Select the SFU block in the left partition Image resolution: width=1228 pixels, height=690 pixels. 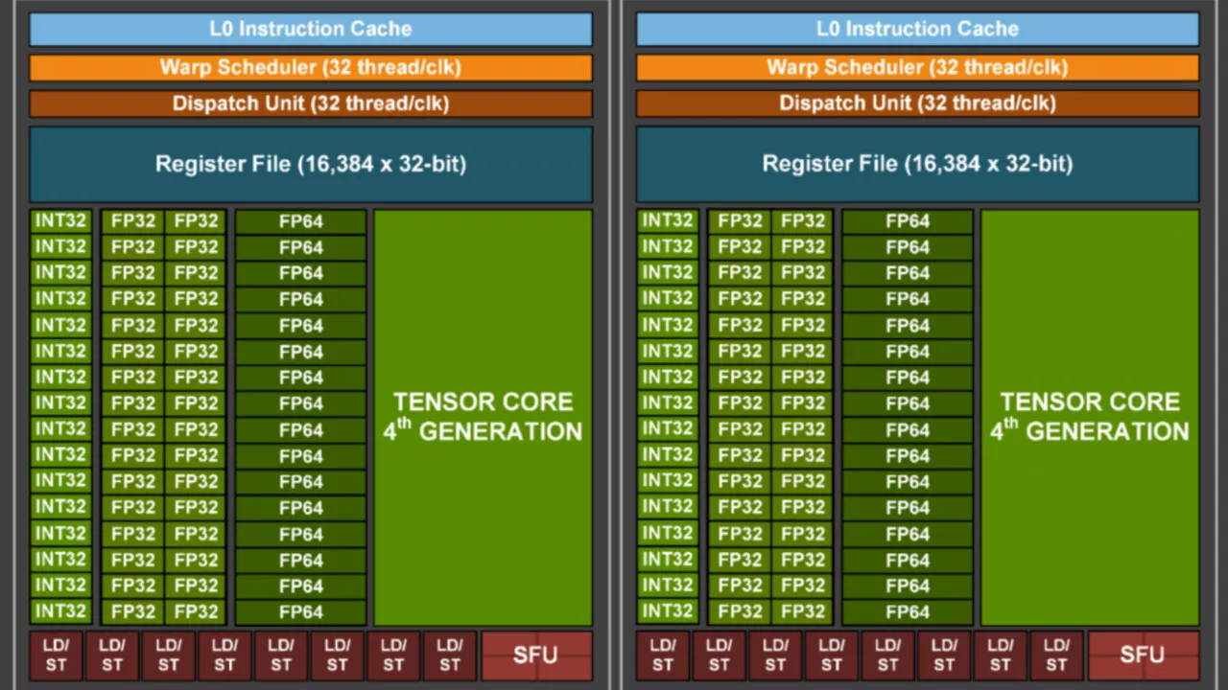point(536,655)
